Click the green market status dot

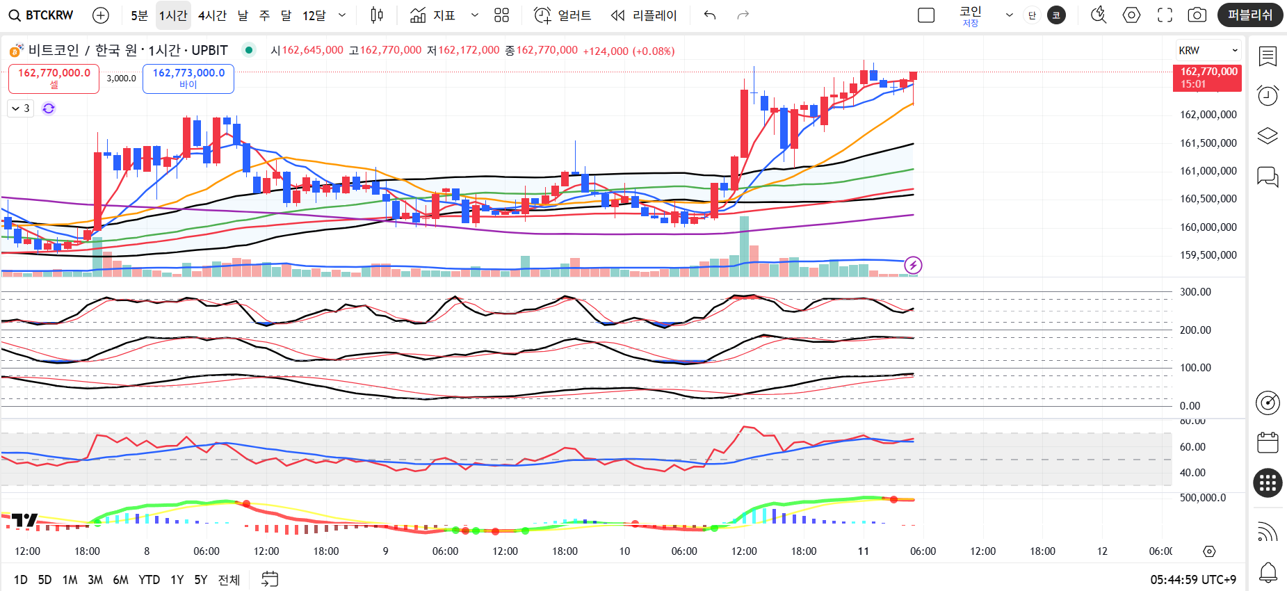(249, 50)
